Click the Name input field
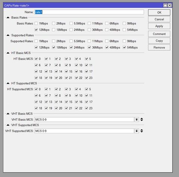Viewport: 179px width, 177px height. click(x=89, y=12)
